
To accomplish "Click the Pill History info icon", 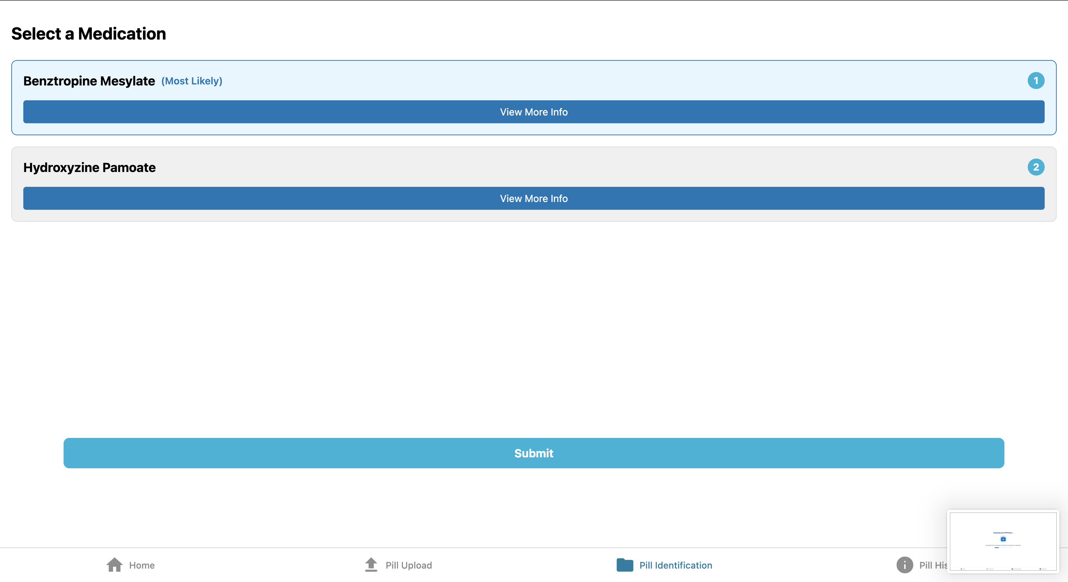I will click(904, 565).
